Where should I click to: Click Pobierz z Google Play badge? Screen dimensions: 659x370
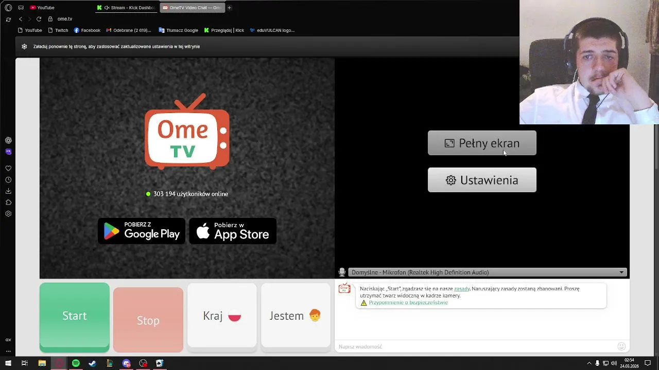click(x=142, y=231)
